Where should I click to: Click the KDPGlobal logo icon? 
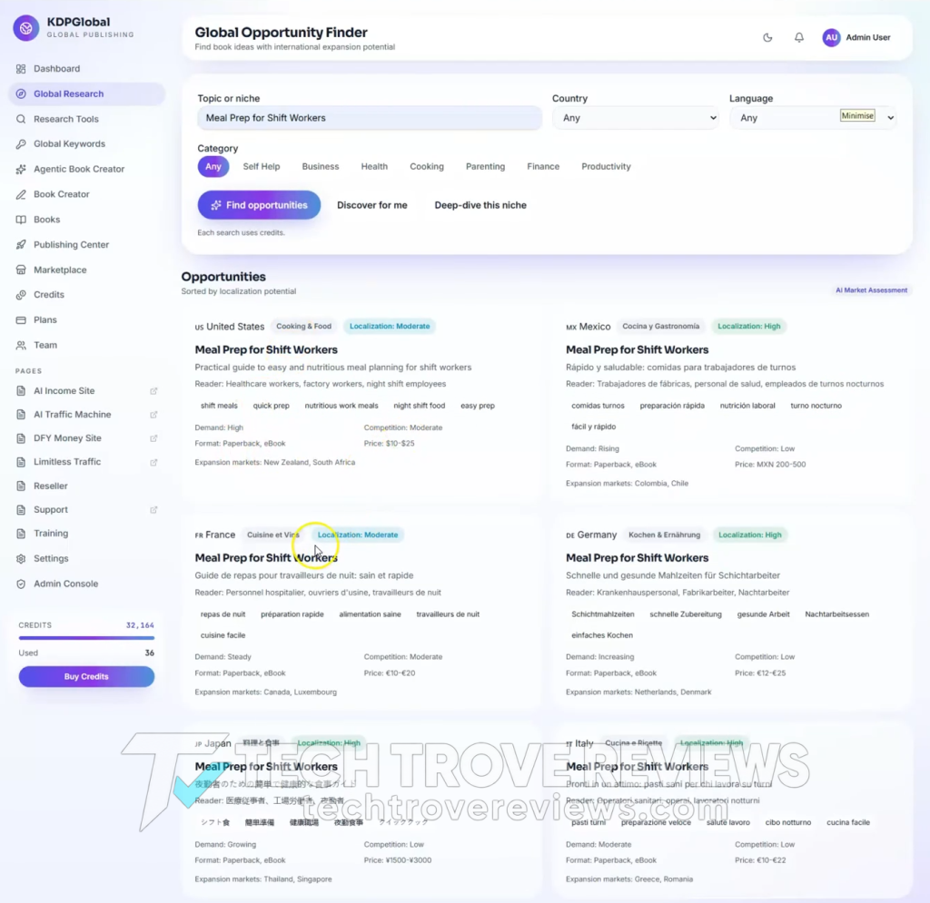26,28
